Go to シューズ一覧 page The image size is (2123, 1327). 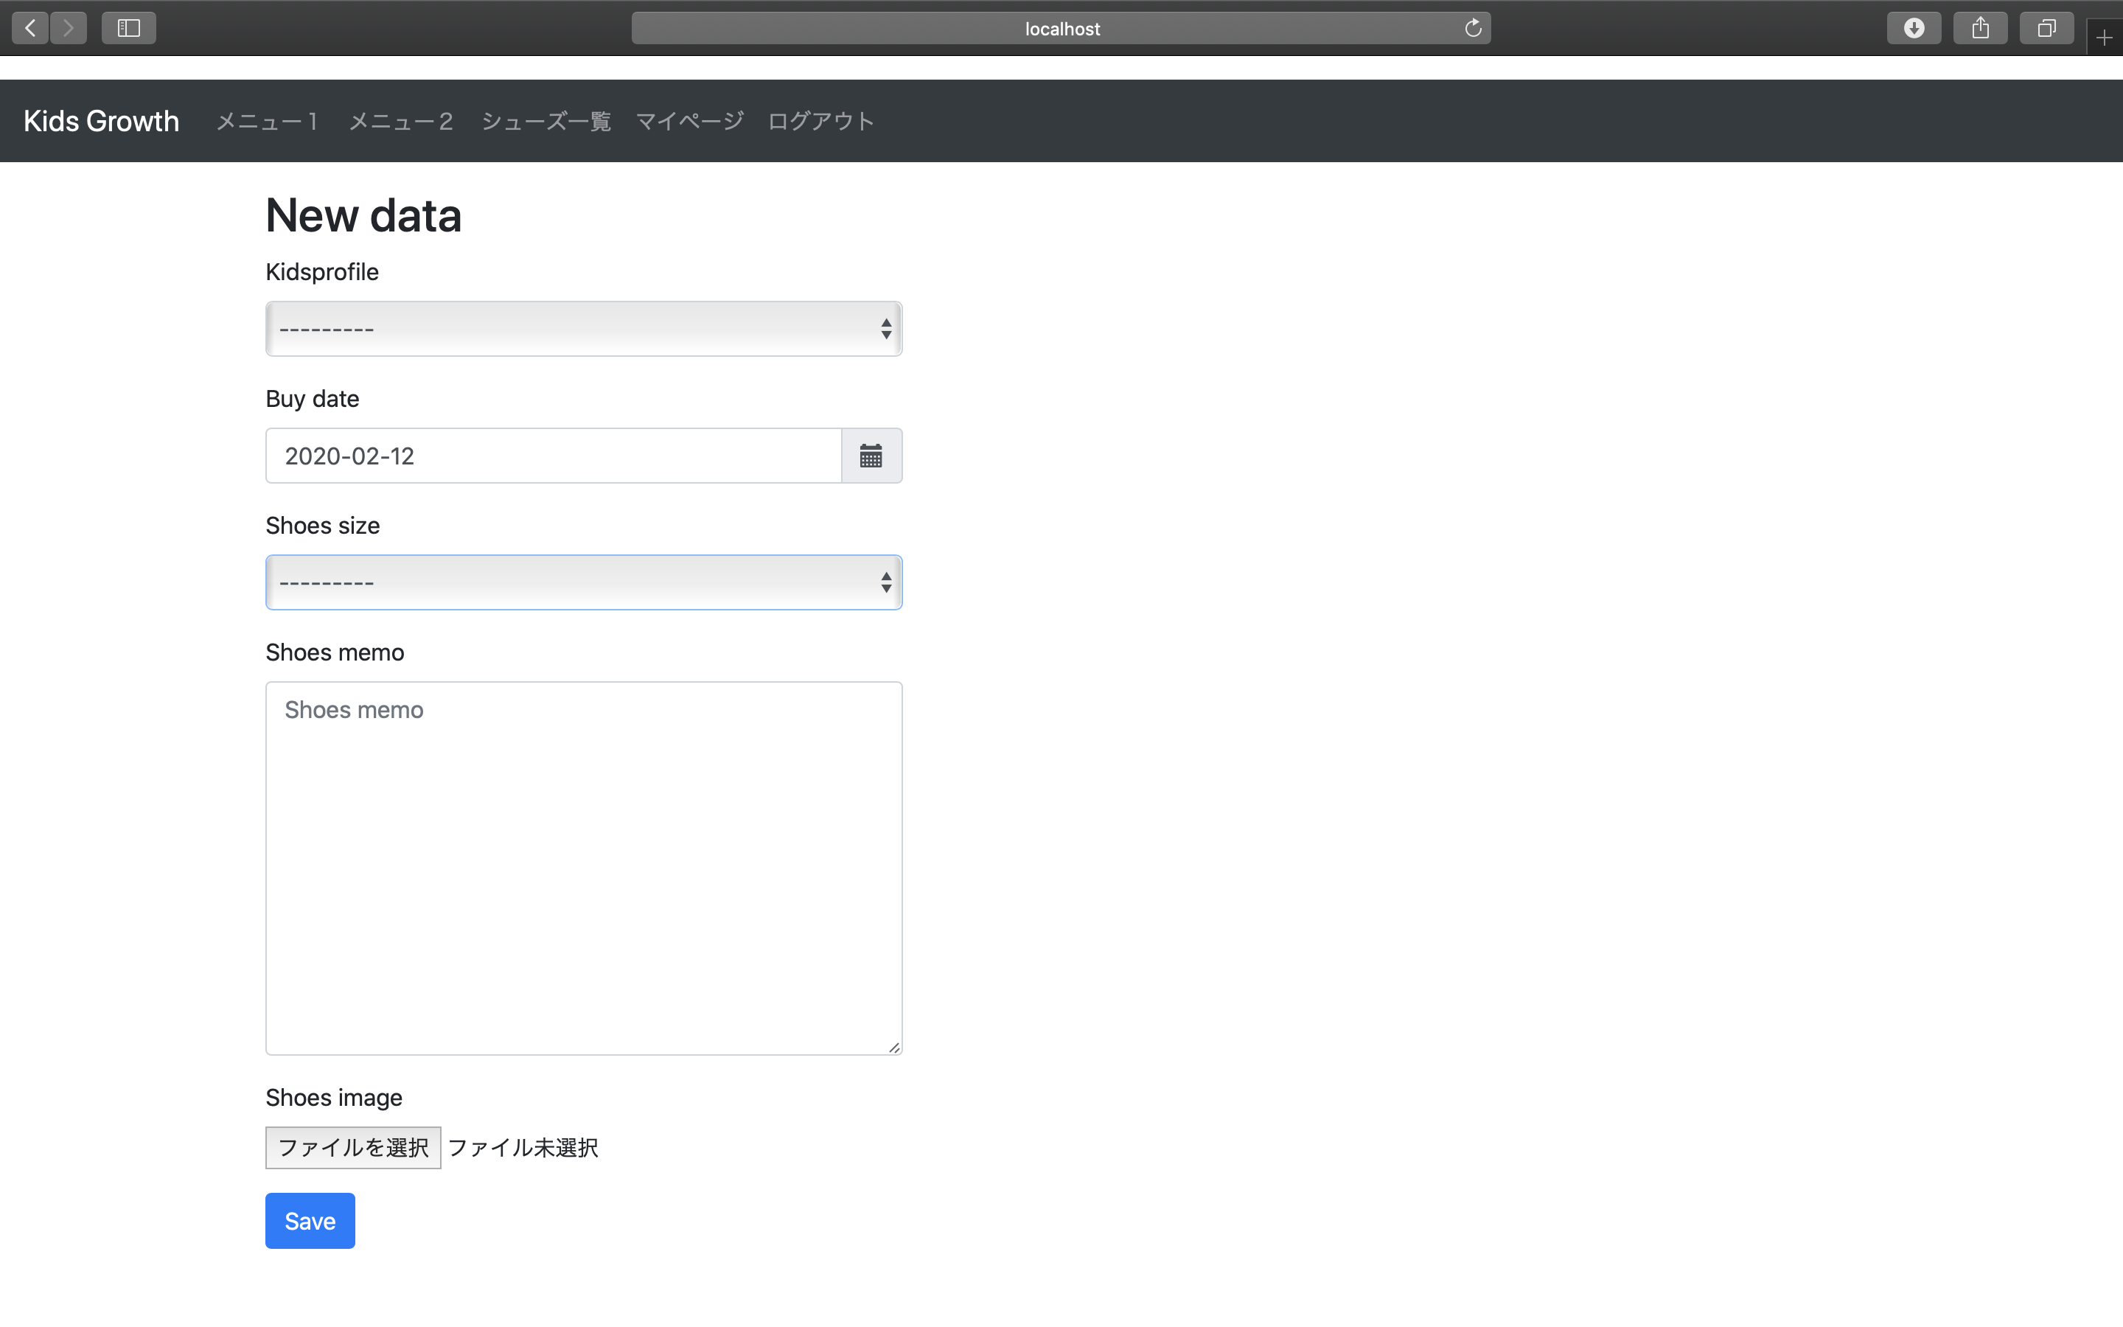point(545,121)
